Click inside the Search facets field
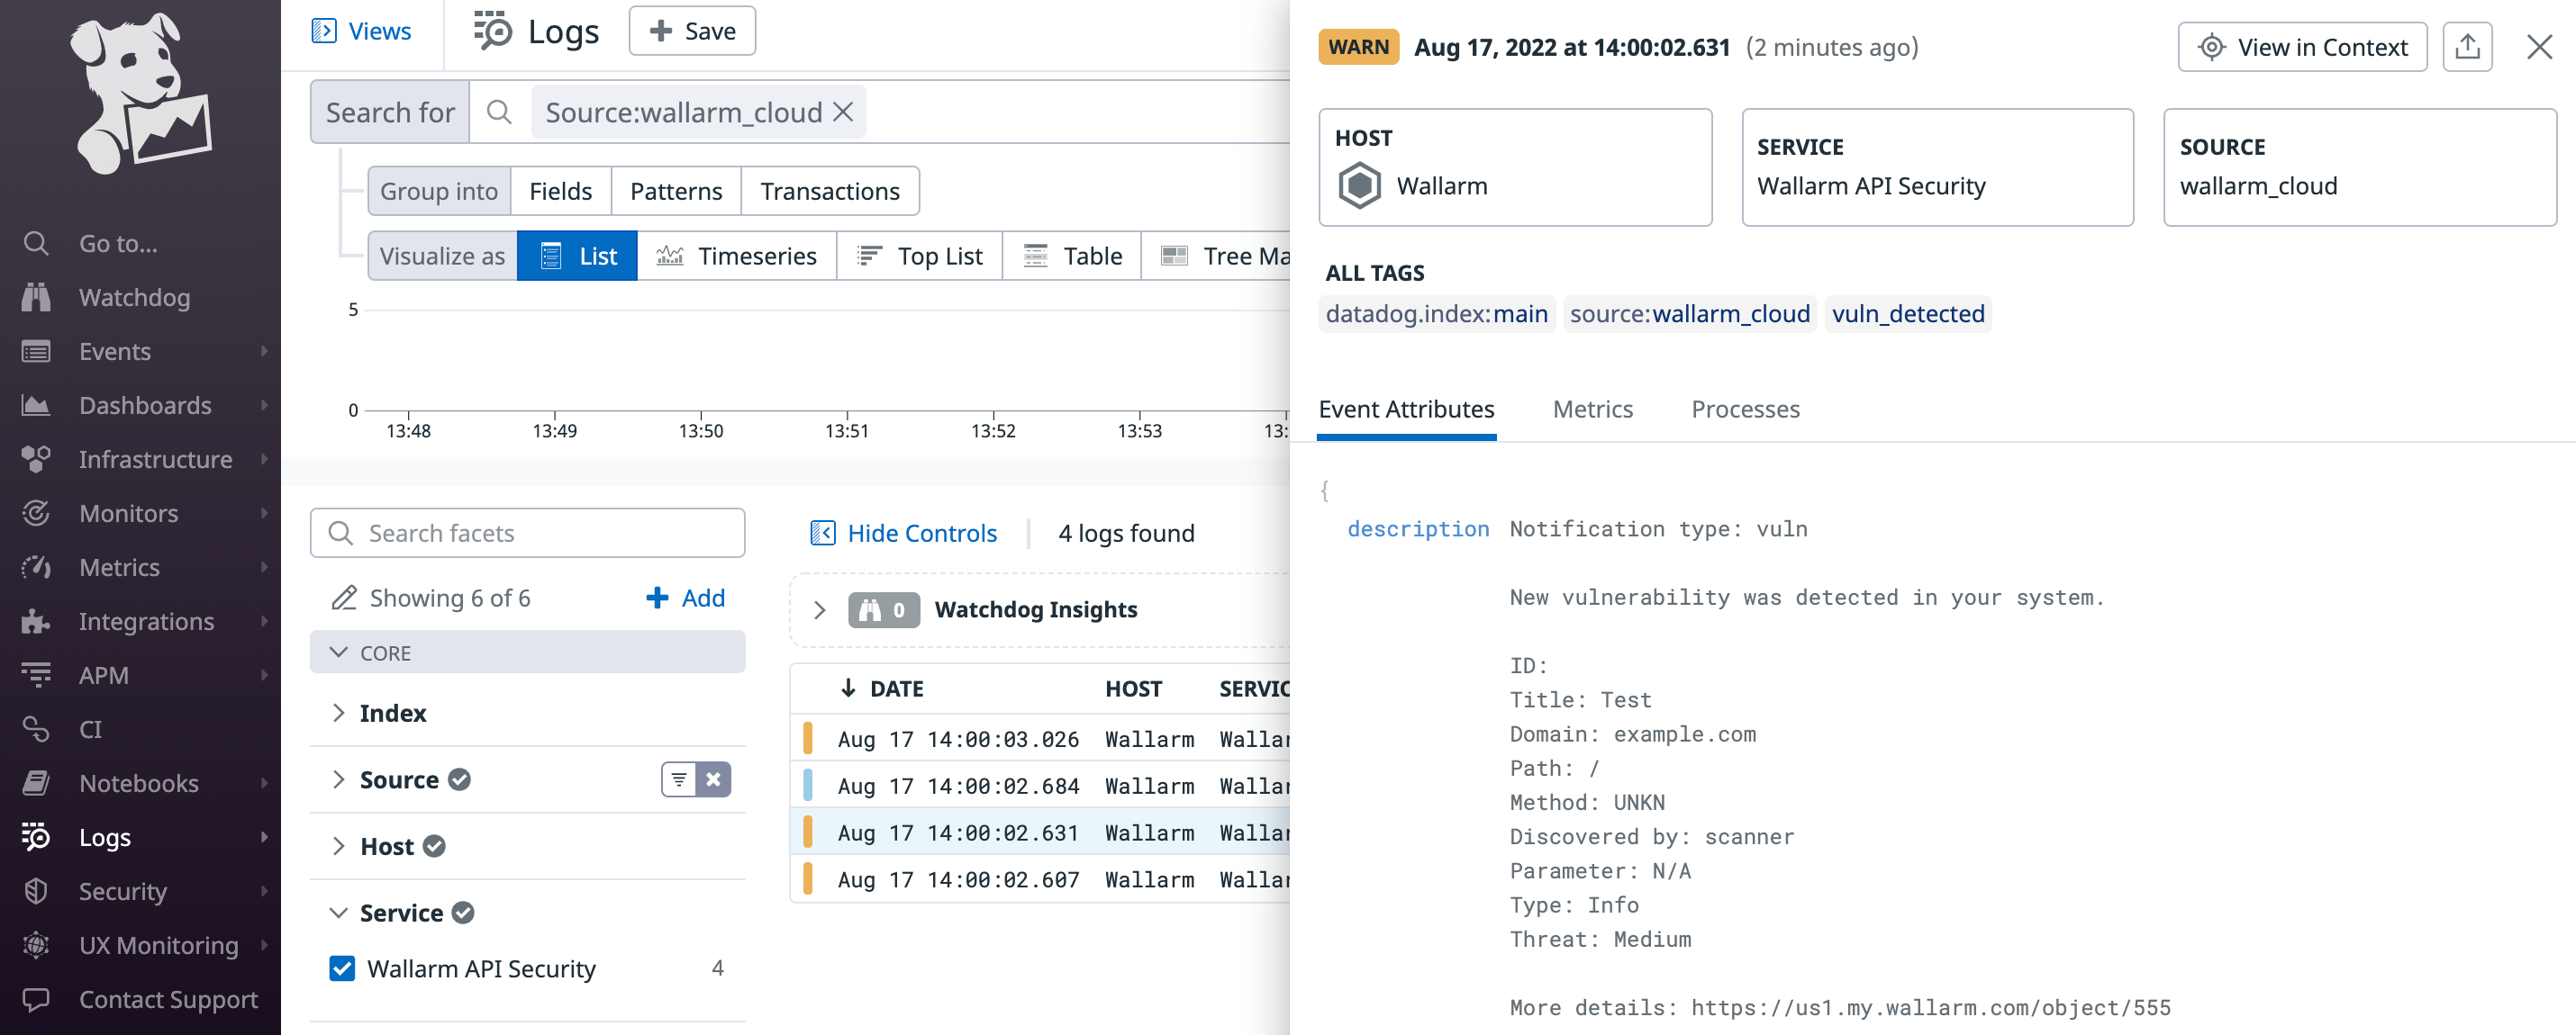 [527, 533]
